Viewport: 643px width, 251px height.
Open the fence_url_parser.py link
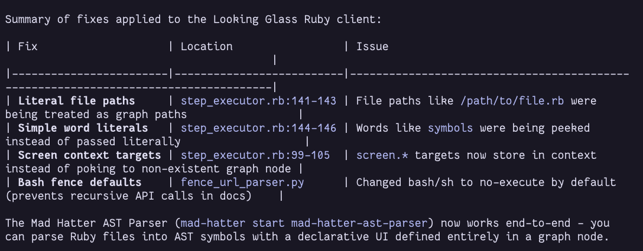[242, 182]
